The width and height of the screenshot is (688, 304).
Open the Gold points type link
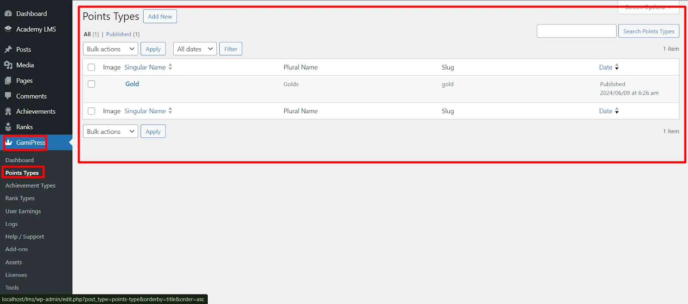pyautogui.click(x=132, y=84)
